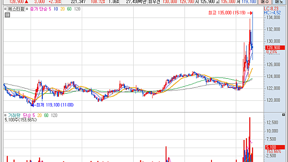The width and height of the screenshot is (288, 162).
Task: Click the blue arrow at 최저 119,100 marker
Action: pos(34,105)
